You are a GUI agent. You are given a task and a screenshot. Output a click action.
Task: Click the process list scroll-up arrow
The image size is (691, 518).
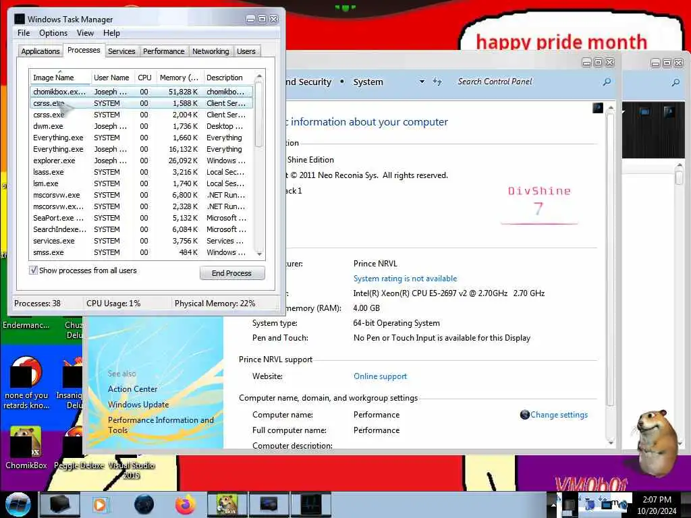(x=259, y=76)
